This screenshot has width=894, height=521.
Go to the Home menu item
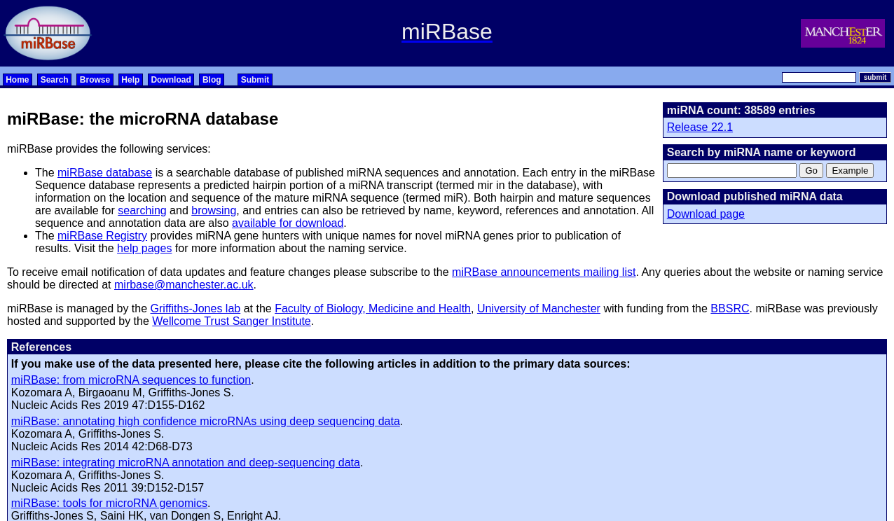click(x=18, y=80)
